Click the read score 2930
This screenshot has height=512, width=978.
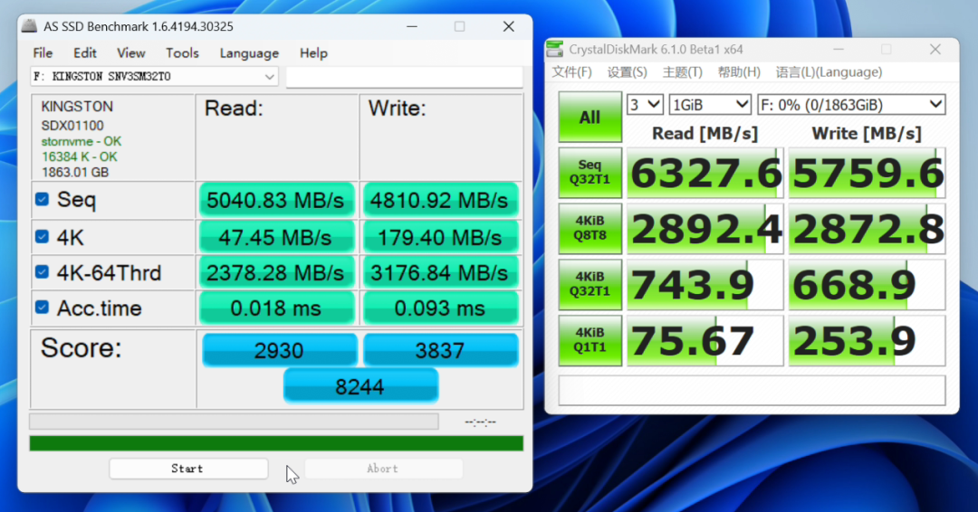pyautogui.click(x=280, y=350)
